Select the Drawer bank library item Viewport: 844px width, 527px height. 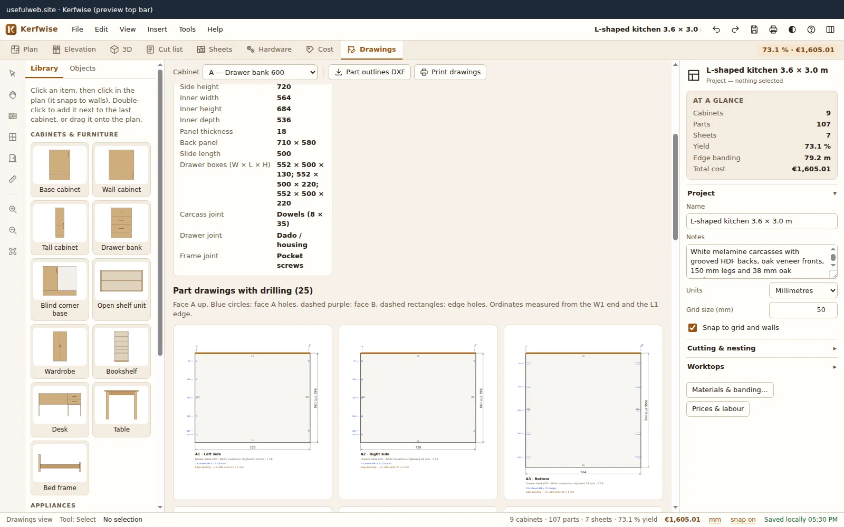121,228
